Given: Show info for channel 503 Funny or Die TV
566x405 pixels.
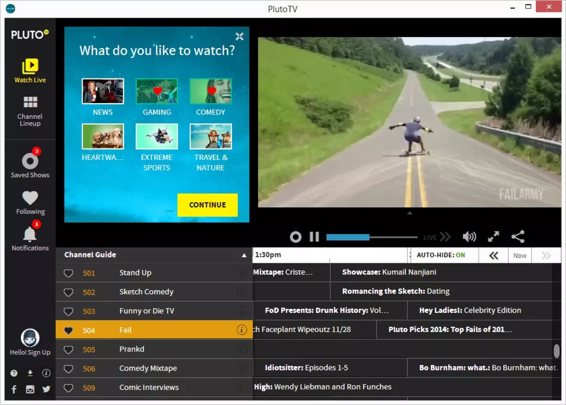Looking at the screenshot, I should tap(242, 310).
